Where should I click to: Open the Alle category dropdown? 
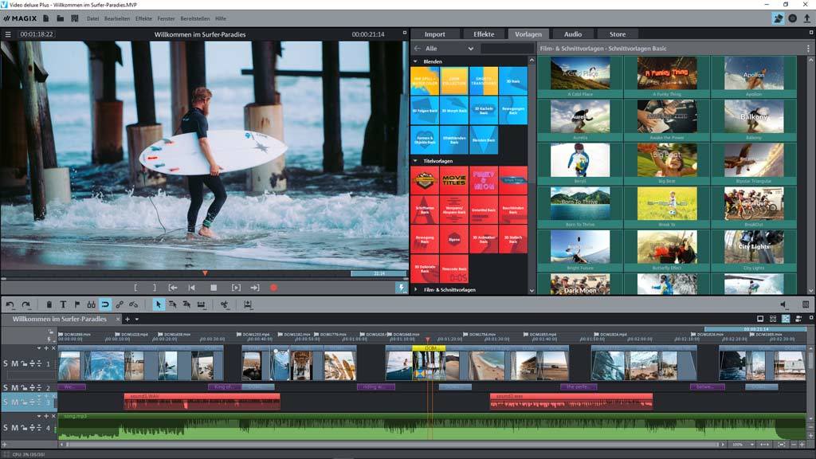(x=449, y=49)
